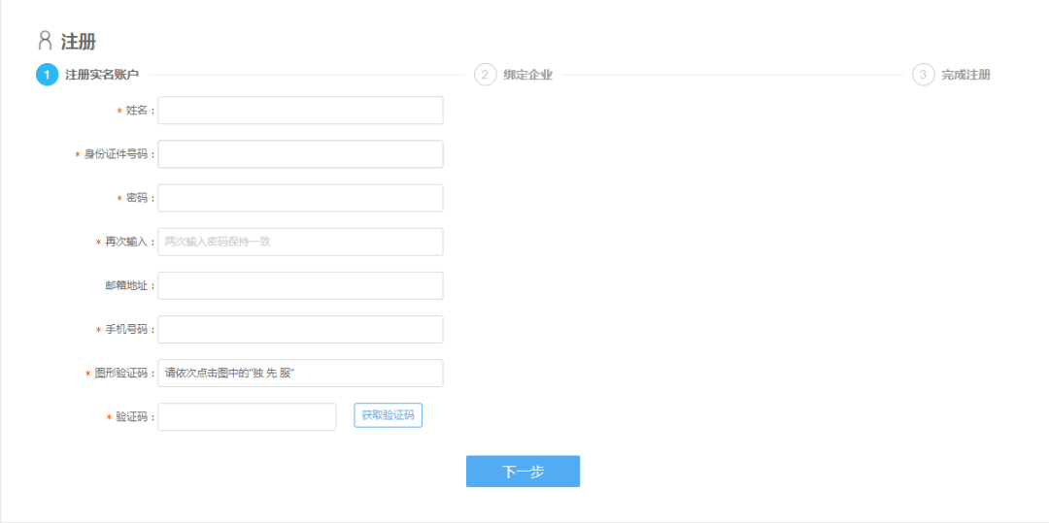Click the 验证码 code input field

coord(247,417)
